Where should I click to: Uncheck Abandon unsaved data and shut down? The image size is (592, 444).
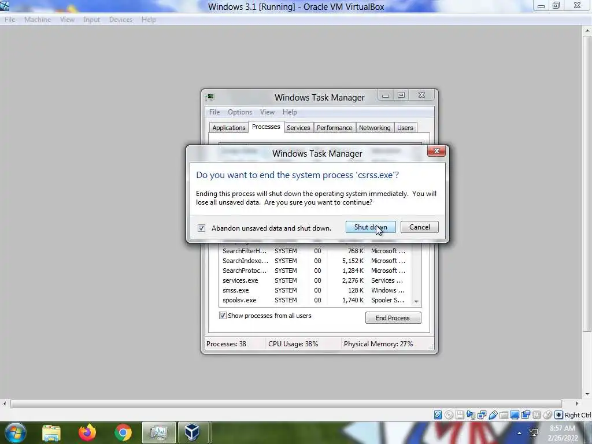click(x=201, y=228)
